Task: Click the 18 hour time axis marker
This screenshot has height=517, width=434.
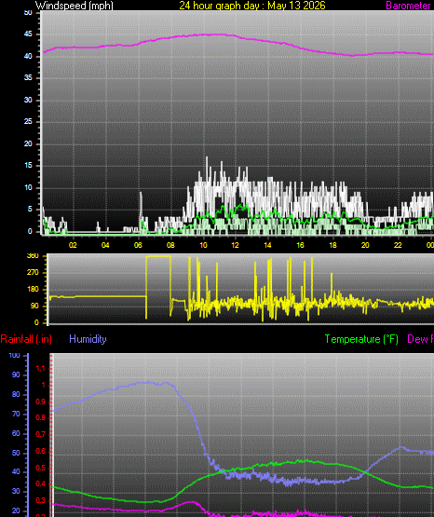Action: pyautogui.click(x=332, y=245)
